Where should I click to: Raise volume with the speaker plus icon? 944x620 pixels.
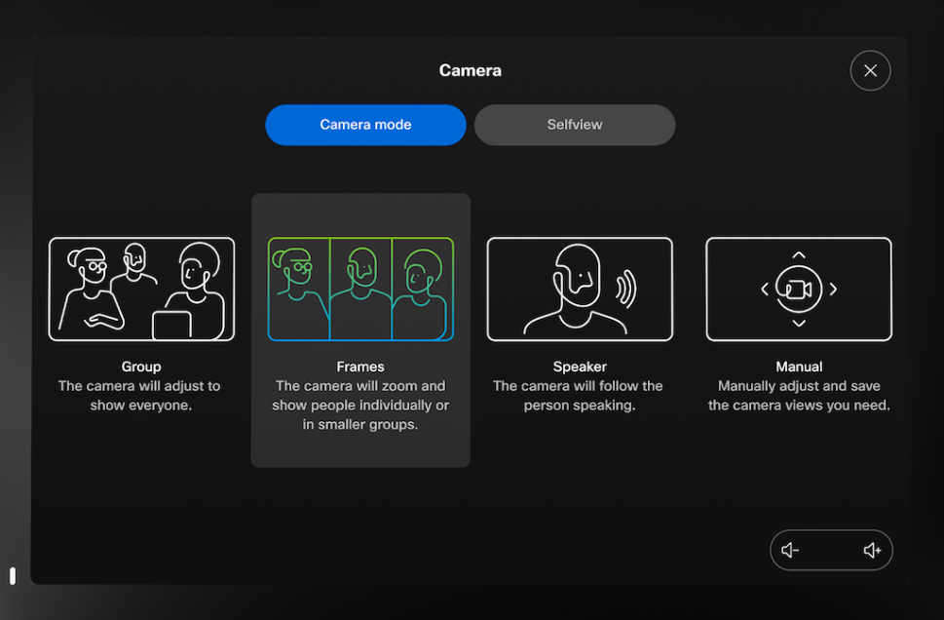(x=872, y=551)
